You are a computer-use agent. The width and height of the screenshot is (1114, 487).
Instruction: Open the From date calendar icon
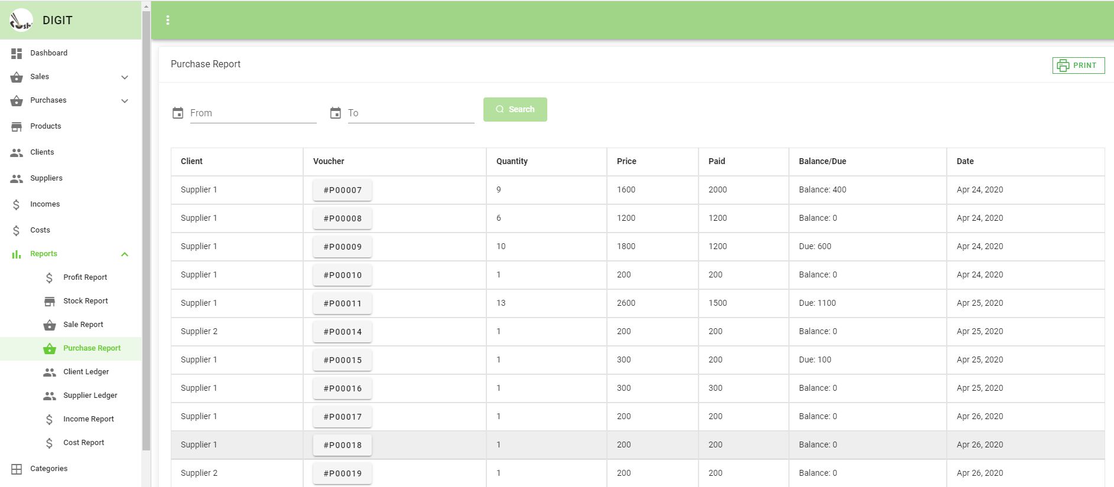click(177, 113)
